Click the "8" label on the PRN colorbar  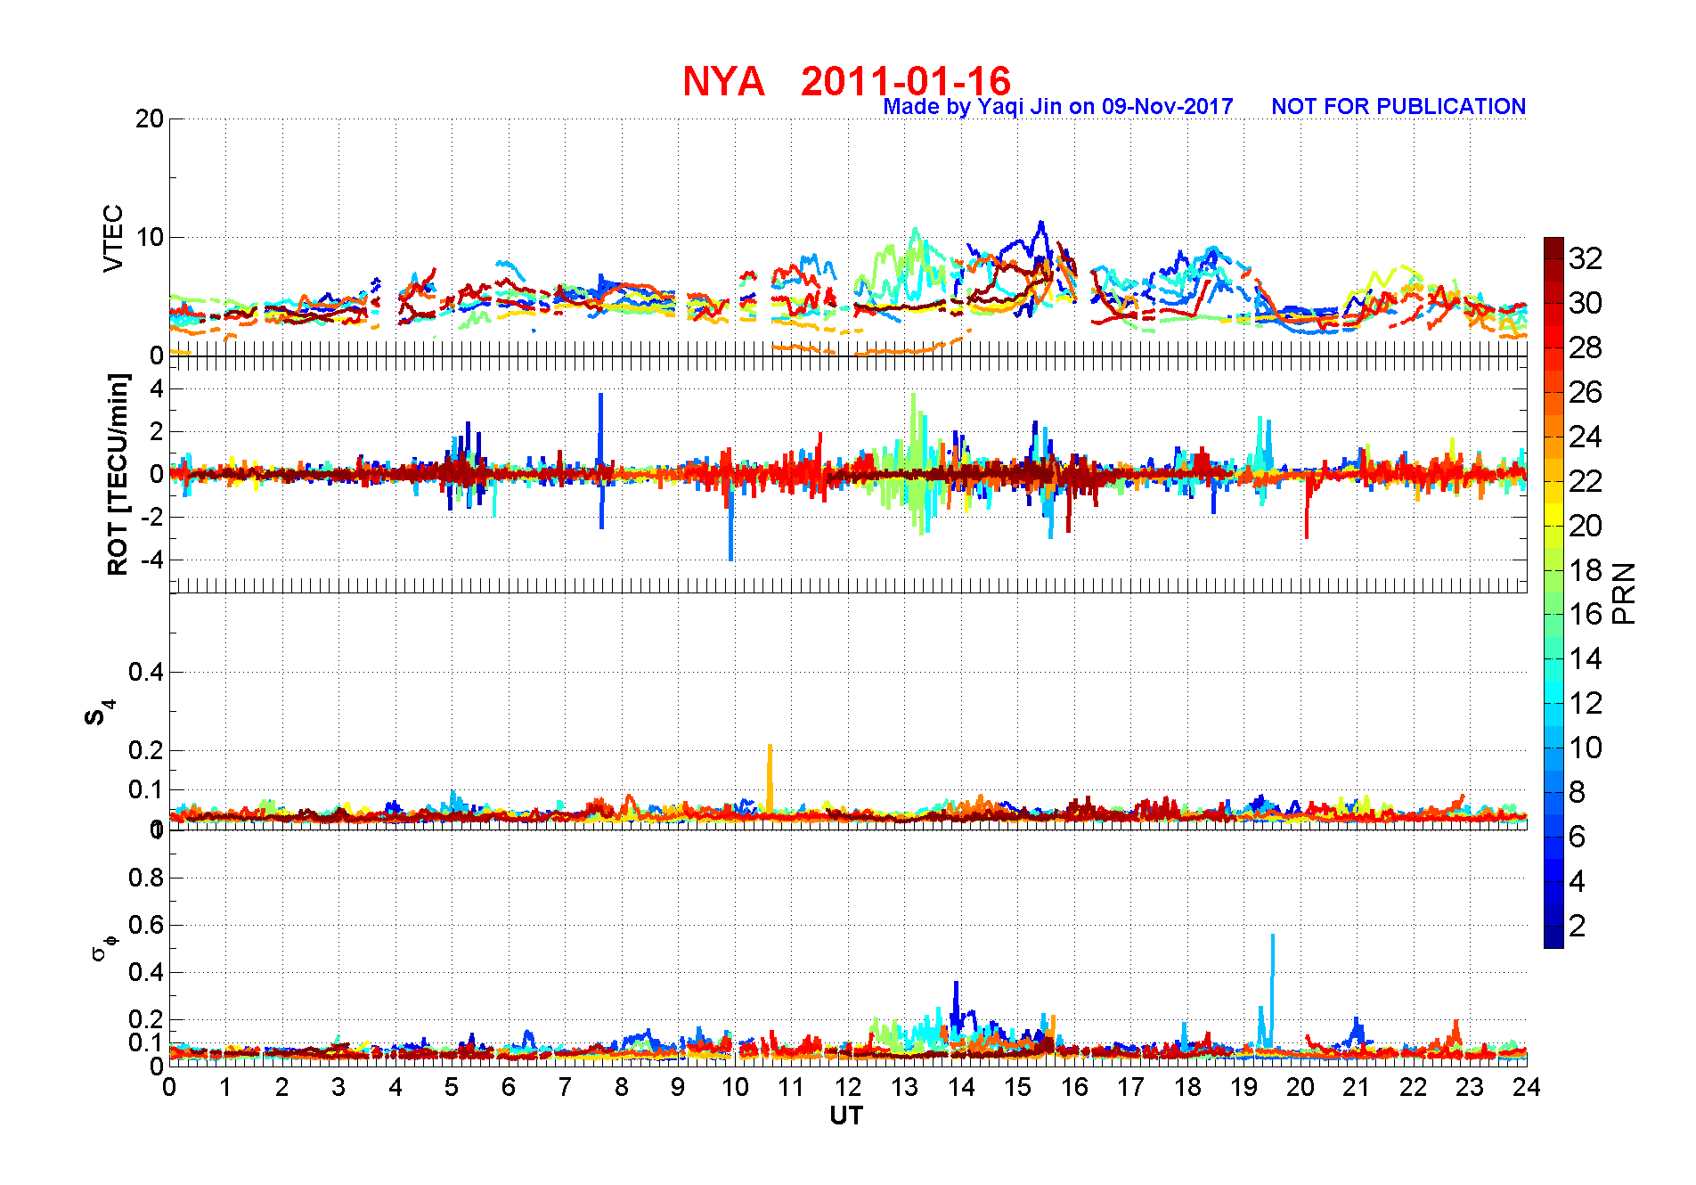[1578, 792]
